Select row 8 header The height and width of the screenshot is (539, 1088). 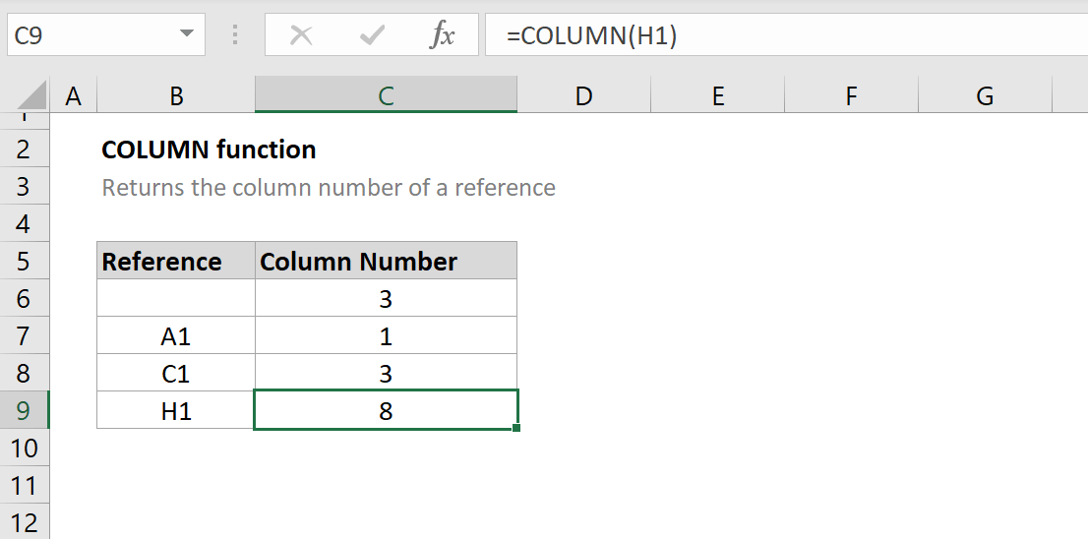[x=25, y=373]
